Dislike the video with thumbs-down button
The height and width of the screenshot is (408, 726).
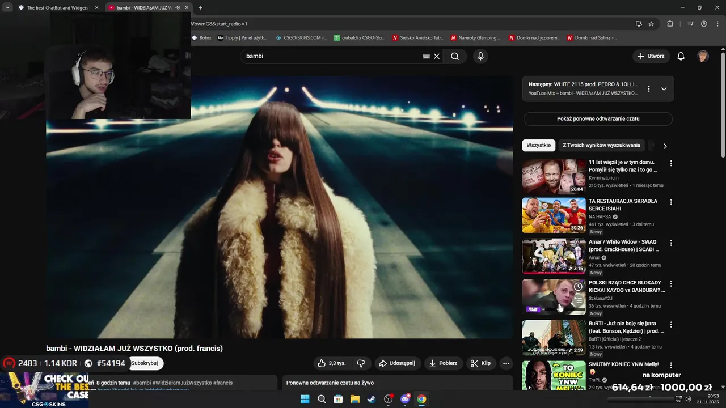click(x=361, y=363)
